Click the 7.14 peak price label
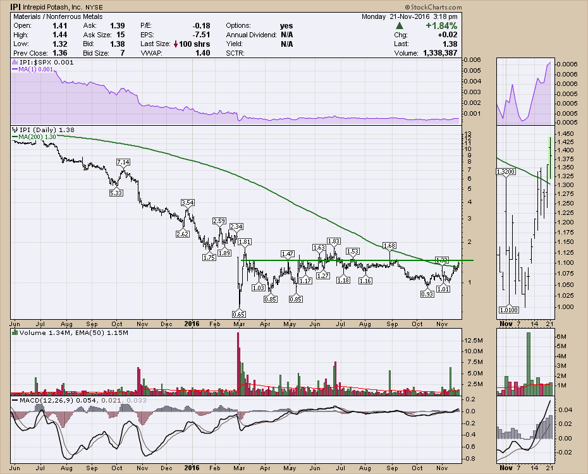Screen dimensions: 588x474 [x=123, y=162]
